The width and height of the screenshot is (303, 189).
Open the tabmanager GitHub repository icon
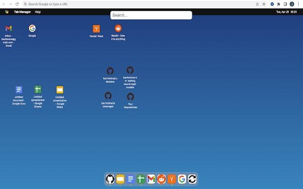click(x=108, y=95)
